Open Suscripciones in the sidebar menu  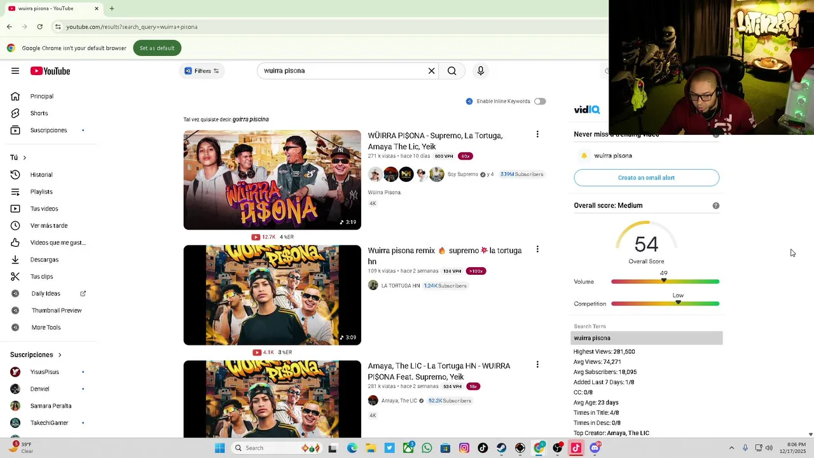click(48, 130)
